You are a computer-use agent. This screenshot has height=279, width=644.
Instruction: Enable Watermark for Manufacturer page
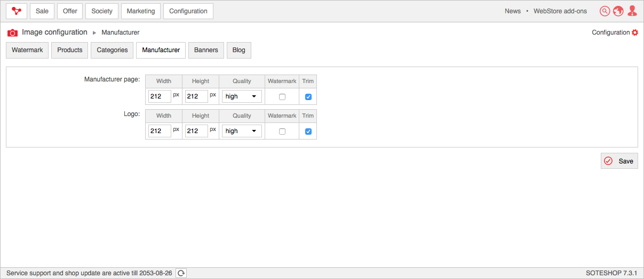282,97
